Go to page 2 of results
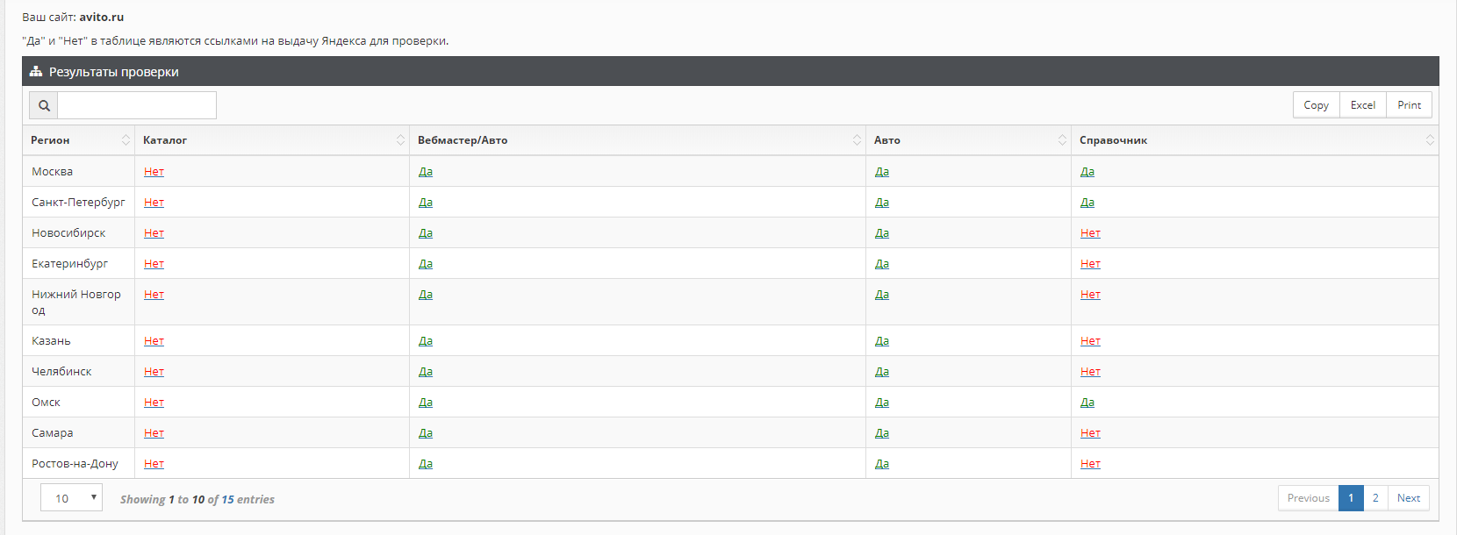 pos(1375,498)
